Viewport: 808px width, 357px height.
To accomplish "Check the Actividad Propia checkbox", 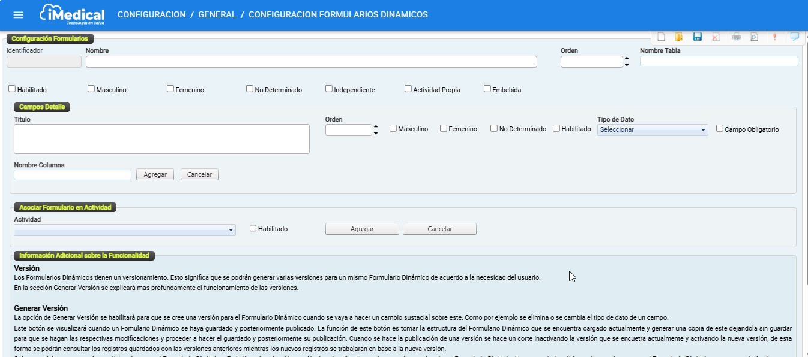I will 408,89.
